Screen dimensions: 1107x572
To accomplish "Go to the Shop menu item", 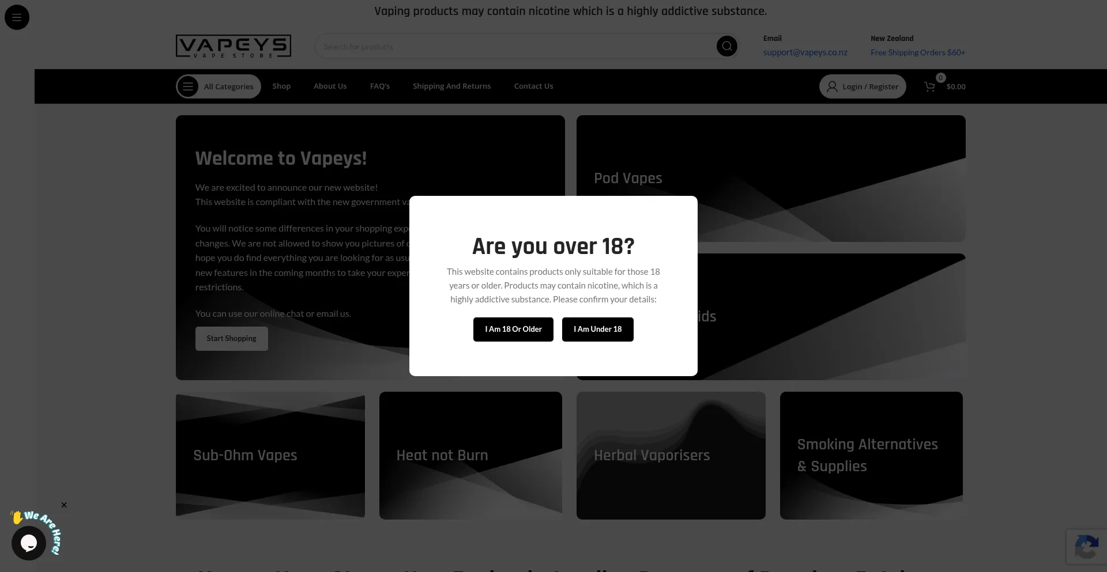I will tap(281, 86).
